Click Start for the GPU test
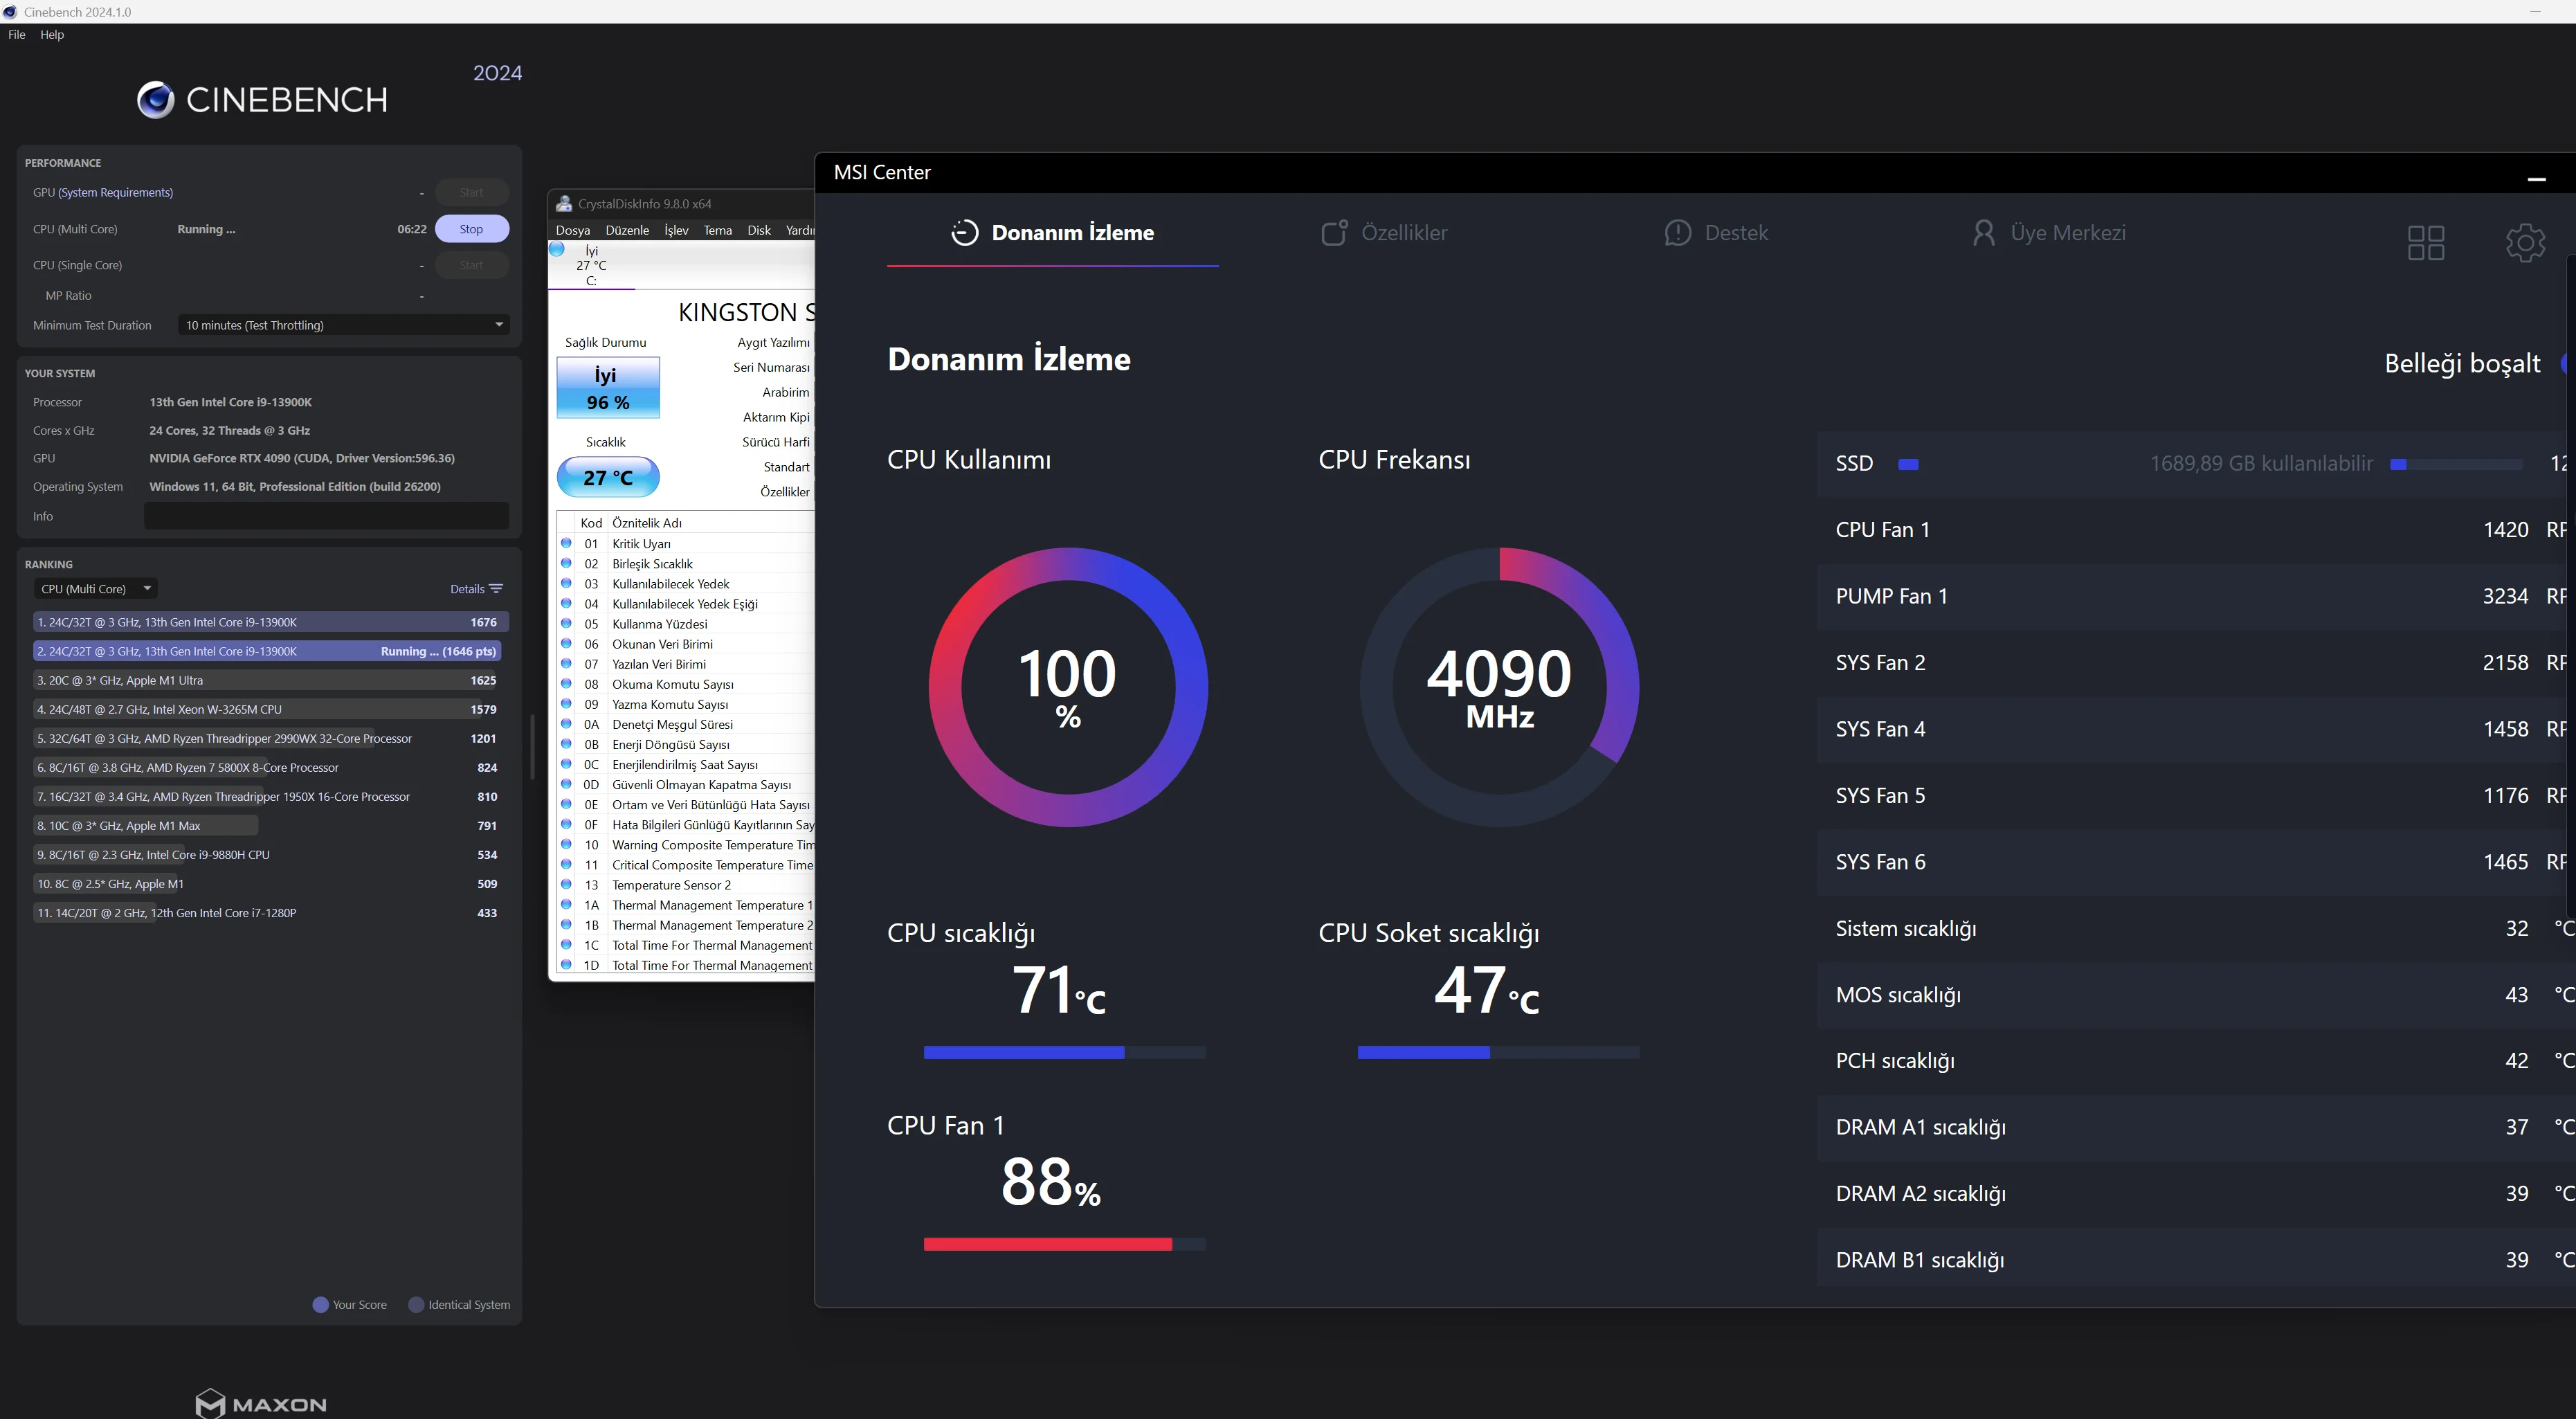The image size is (2576, 1419). [471, 192]
